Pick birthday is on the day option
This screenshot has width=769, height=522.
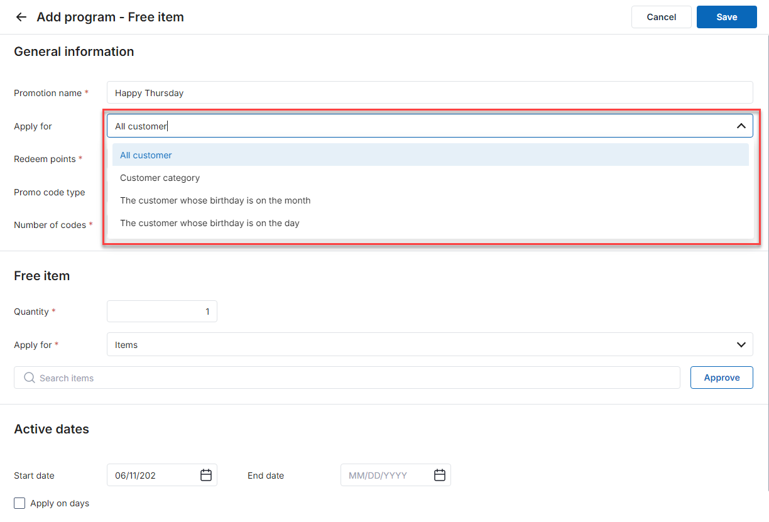(430, 223)
